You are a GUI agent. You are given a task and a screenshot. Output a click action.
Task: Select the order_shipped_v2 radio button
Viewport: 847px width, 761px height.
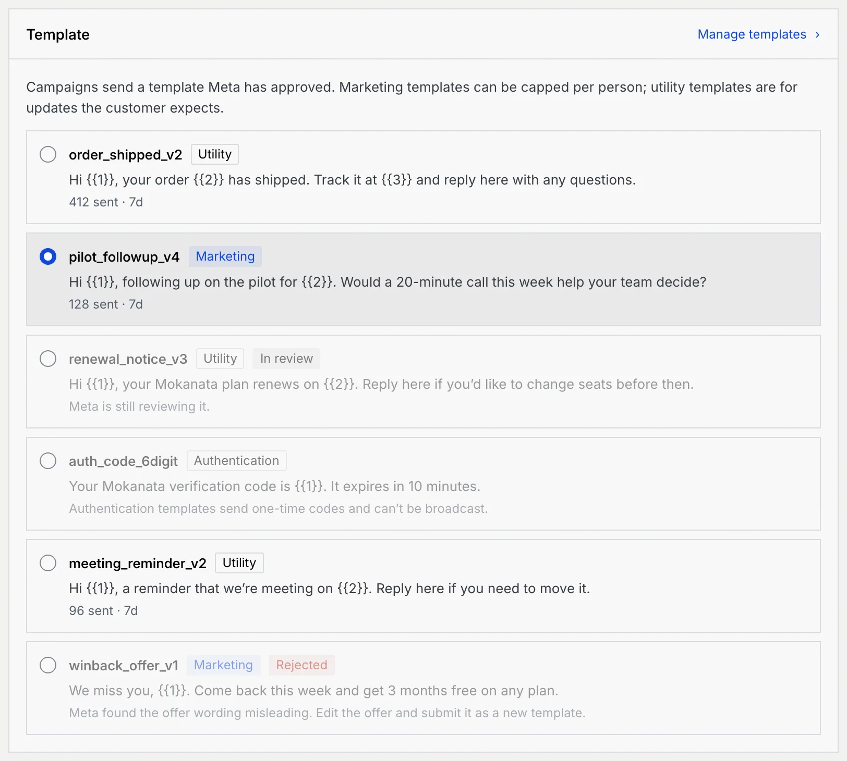pyautogui.click(x=48, y=154)
